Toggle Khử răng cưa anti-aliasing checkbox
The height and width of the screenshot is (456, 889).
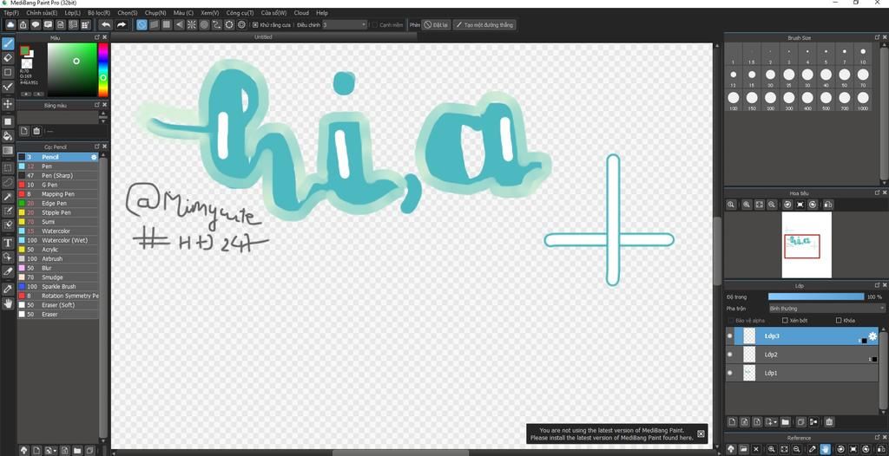(x=256, y=25)
